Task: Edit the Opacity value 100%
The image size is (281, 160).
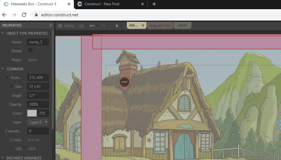Action: 38,104
